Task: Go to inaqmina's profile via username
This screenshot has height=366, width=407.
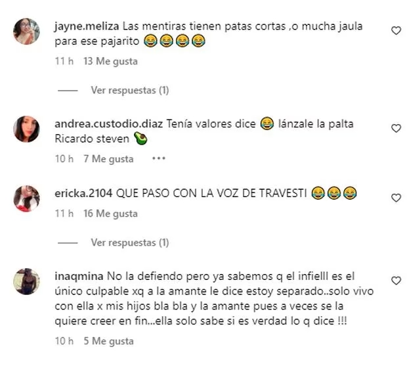Action: point(79,276)
